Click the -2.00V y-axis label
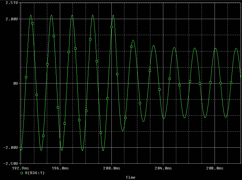This screenshot has height=180, width=242. click(x=10, y=147)
